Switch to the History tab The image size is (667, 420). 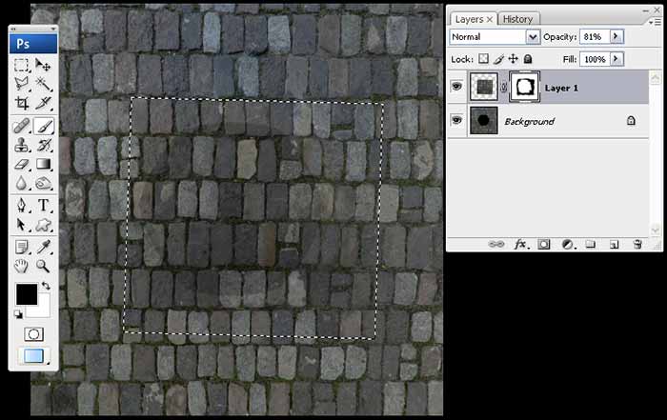(x=517, y=19)
